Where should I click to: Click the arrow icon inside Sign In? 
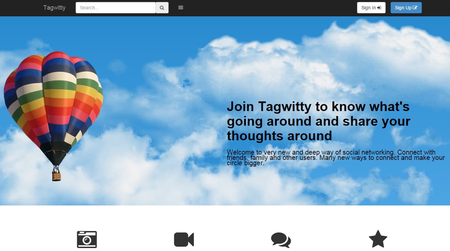[379, 8]
